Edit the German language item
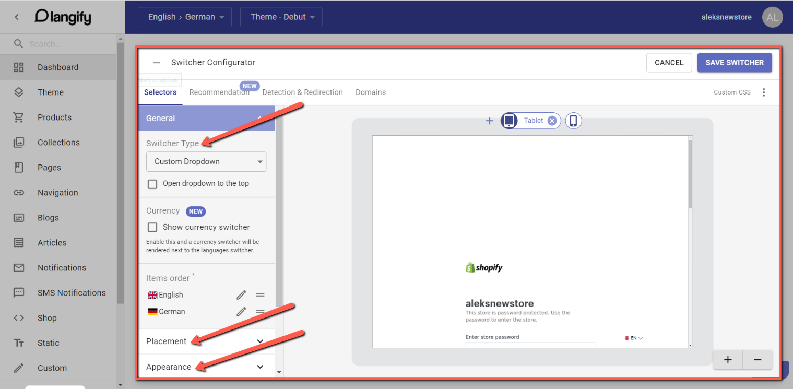 [241, 312]
